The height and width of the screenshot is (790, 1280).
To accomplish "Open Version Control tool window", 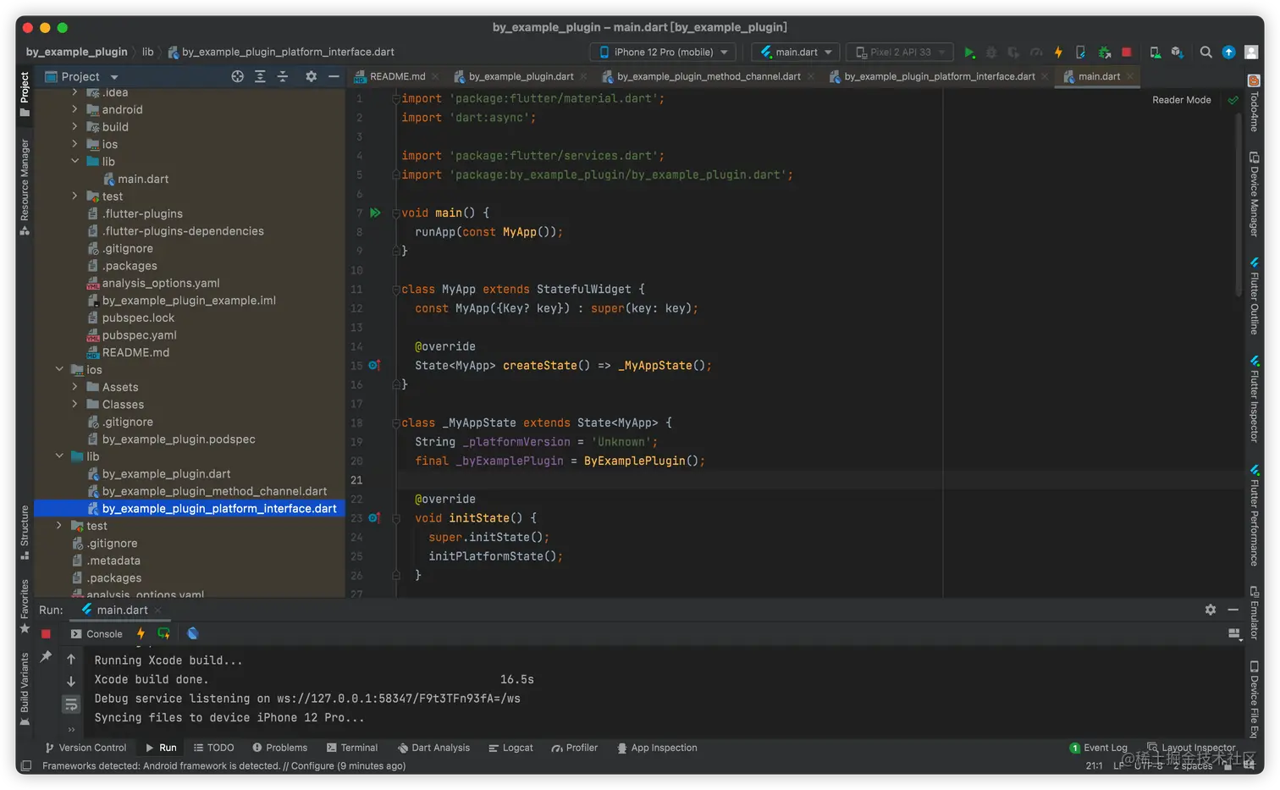I will [x=86, y=748].
